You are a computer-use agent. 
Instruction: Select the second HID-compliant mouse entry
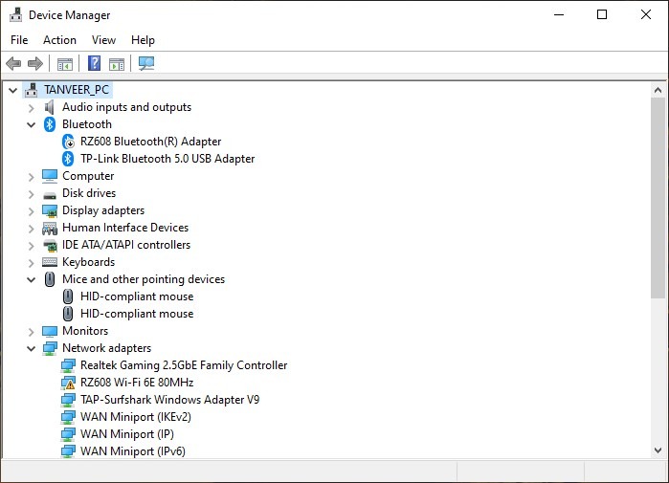tap(137, 314)
